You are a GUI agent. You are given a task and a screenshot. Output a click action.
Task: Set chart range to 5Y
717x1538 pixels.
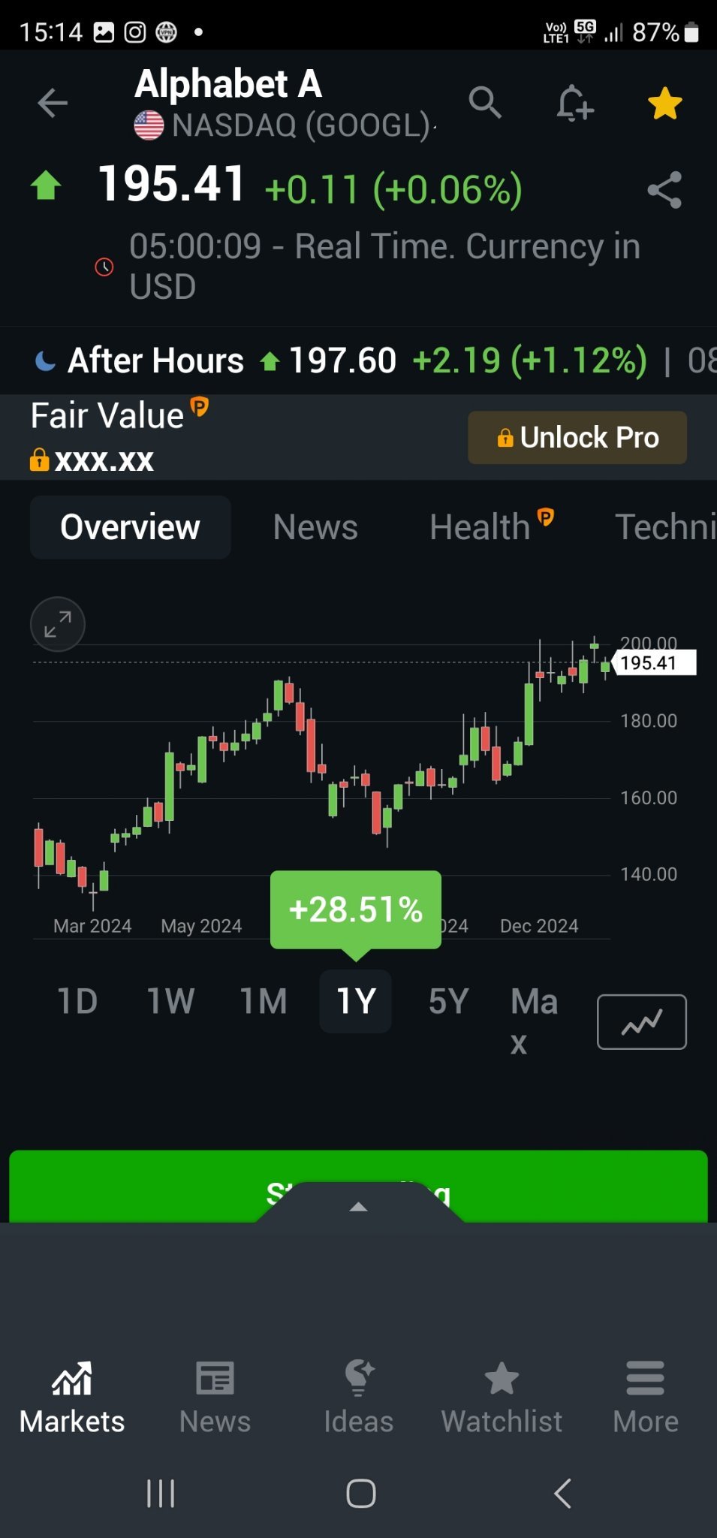(448, 1002)
